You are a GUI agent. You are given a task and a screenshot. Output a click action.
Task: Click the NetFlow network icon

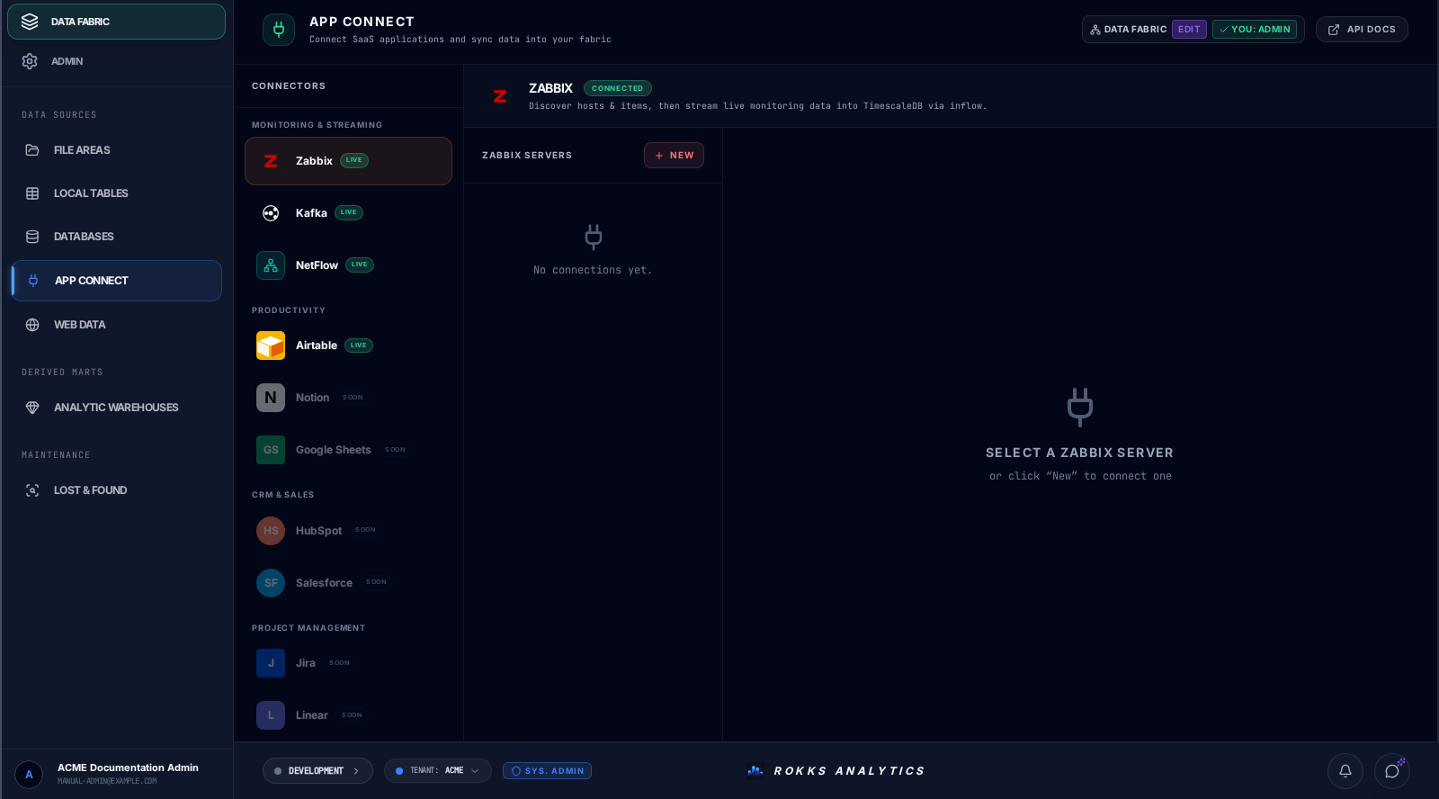coord(271,265)
